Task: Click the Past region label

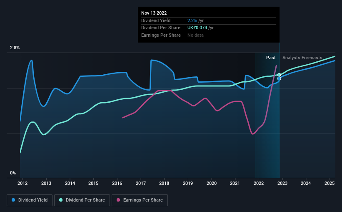Action: pyautogui.click(x=271, y=58)
